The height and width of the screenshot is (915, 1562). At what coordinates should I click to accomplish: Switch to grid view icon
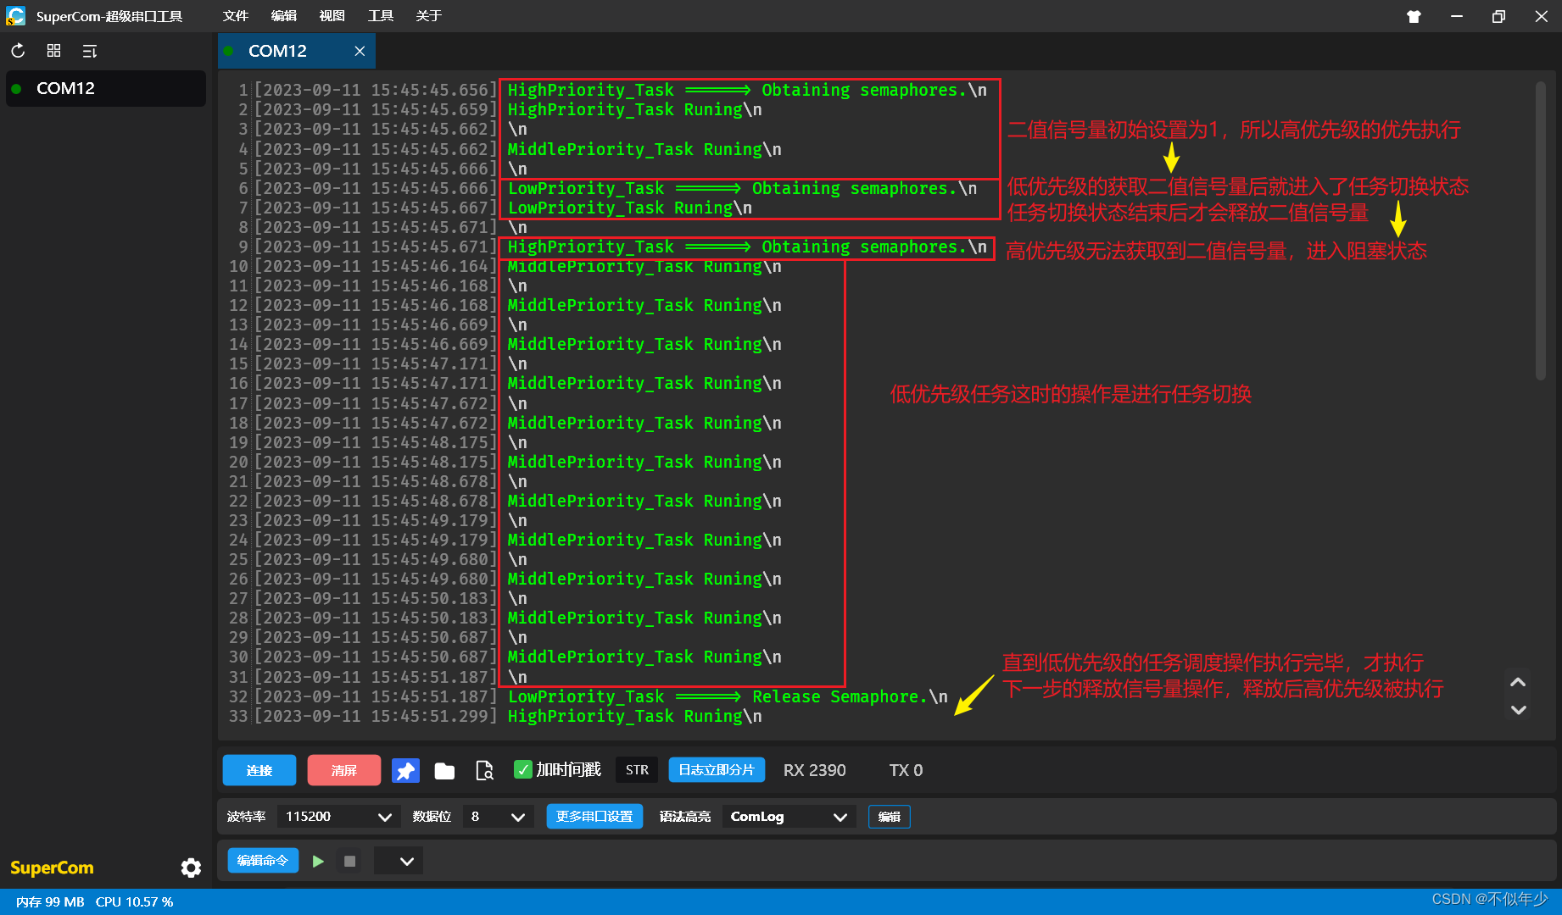pos(53,51)
